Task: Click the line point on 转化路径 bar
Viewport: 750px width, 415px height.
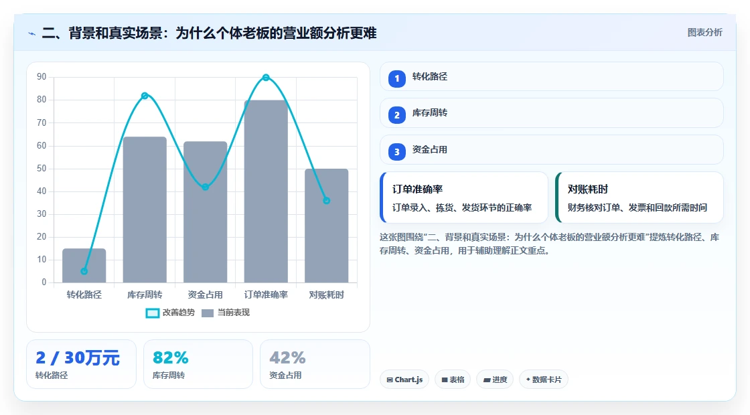Action: pos(84,271)
